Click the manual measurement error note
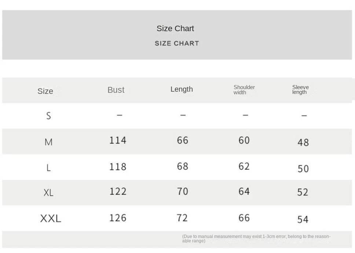 pyautogui.click(x=256, y=239)
